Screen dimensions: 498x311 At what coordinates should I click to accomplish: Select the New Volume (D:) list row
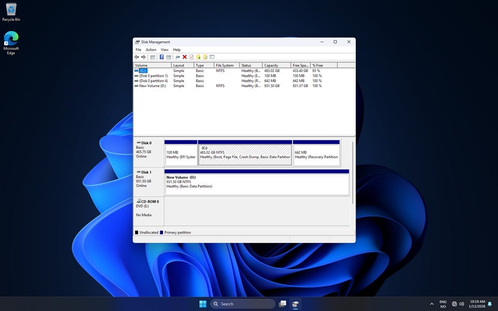pyautogui.click(x=153, y=86)
